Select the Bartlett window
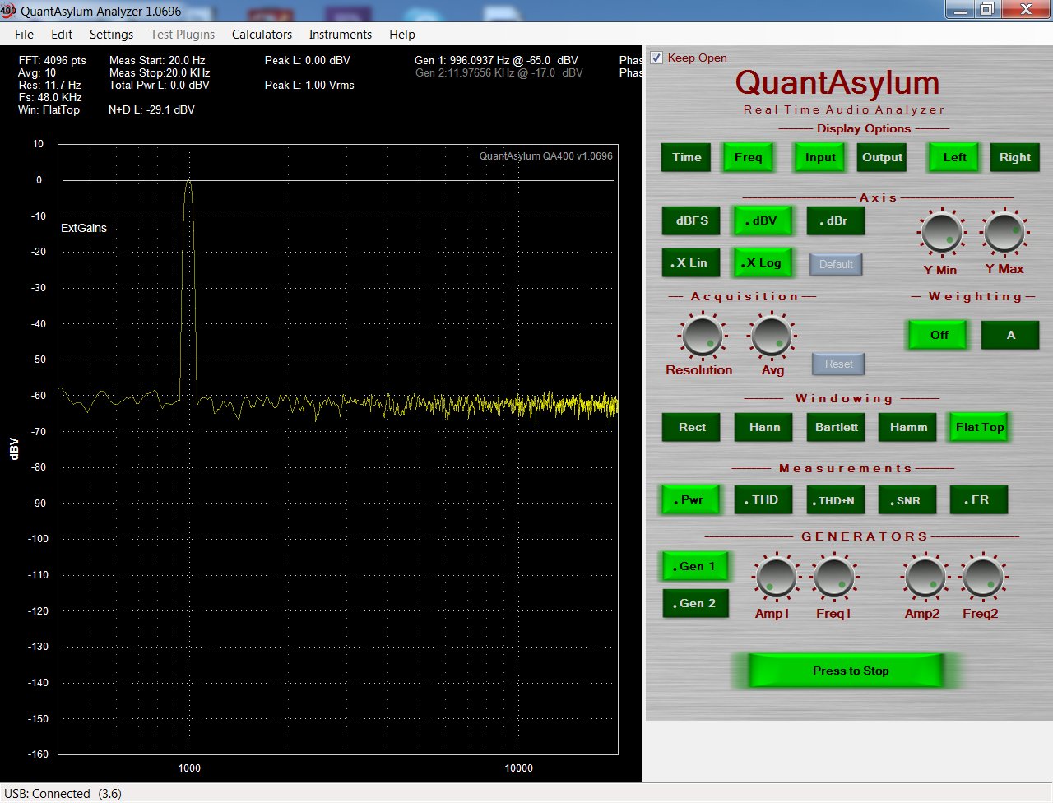This screenshot has width=1053, height=803. (836, 428)
